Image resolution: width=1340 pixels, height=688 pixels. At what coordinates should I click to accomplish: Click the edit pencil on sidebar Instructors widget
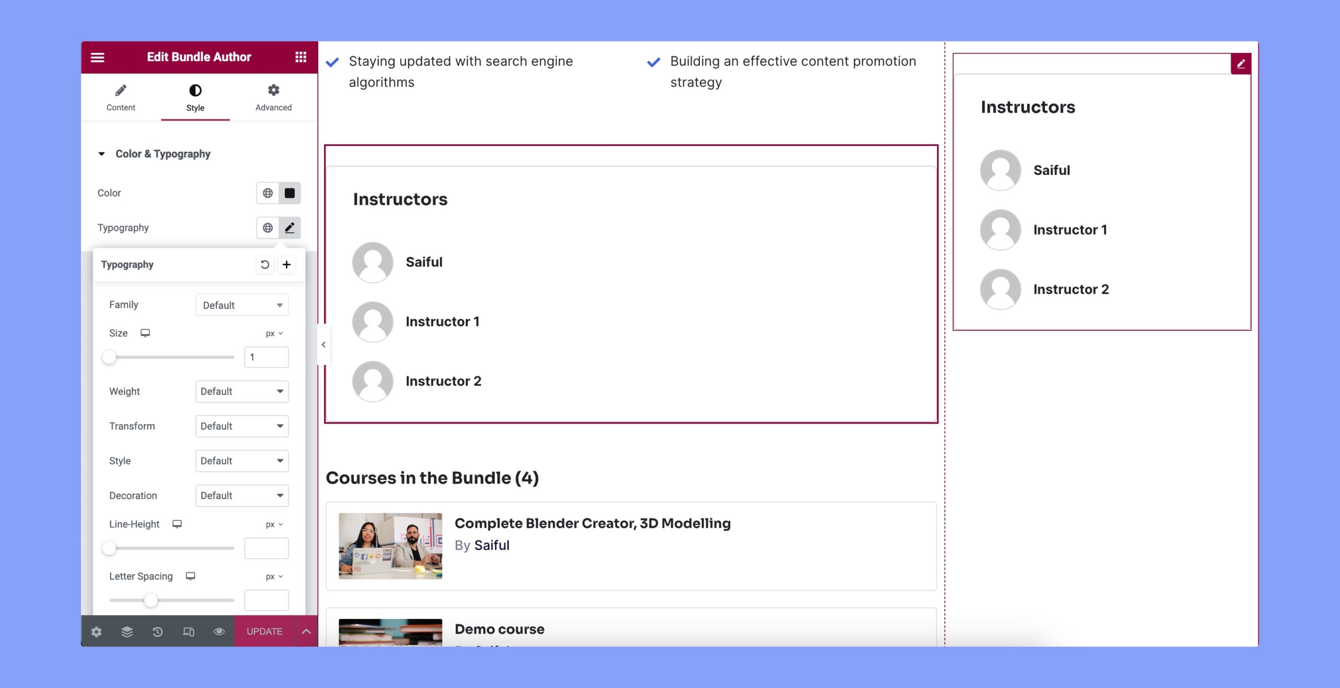1241,64
